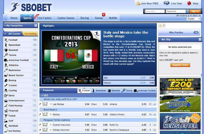Image resolution: width=204 pixels, height=134 pixels.
Task: Click the Football sport icon in sidebar
Action: pyautogui.click(x=6, y=40)
